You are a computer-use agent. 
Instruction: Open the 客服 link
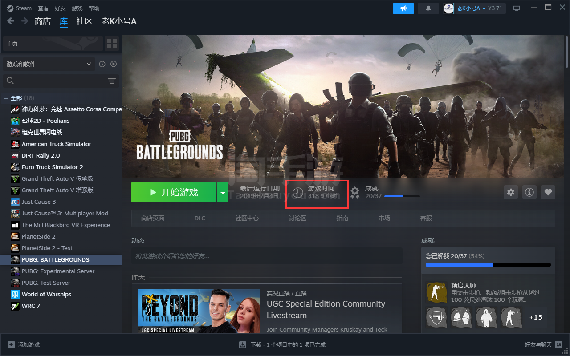[426, 218]
